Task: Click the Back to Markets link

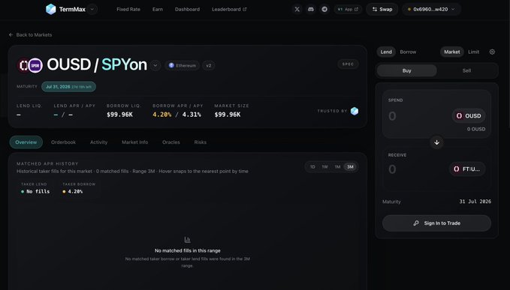Action: point(30,34)
